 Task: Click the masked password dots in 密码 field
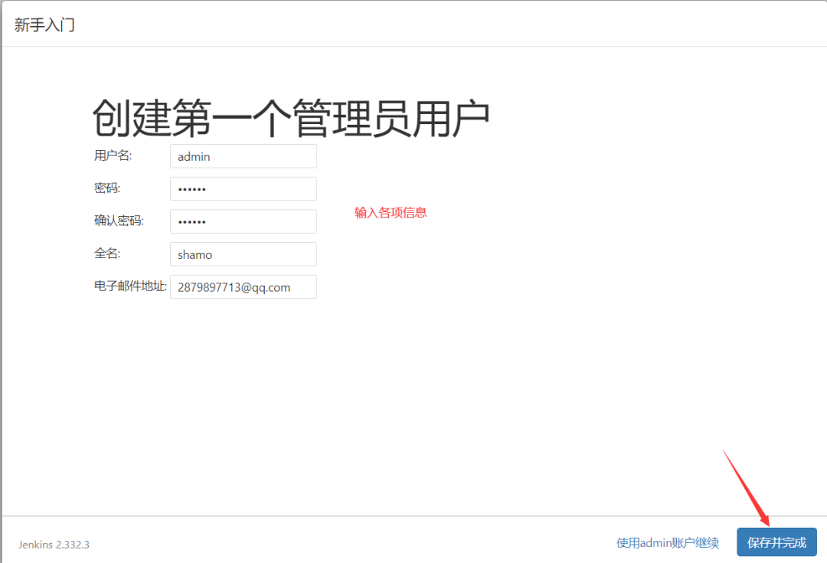coord(193,188)
